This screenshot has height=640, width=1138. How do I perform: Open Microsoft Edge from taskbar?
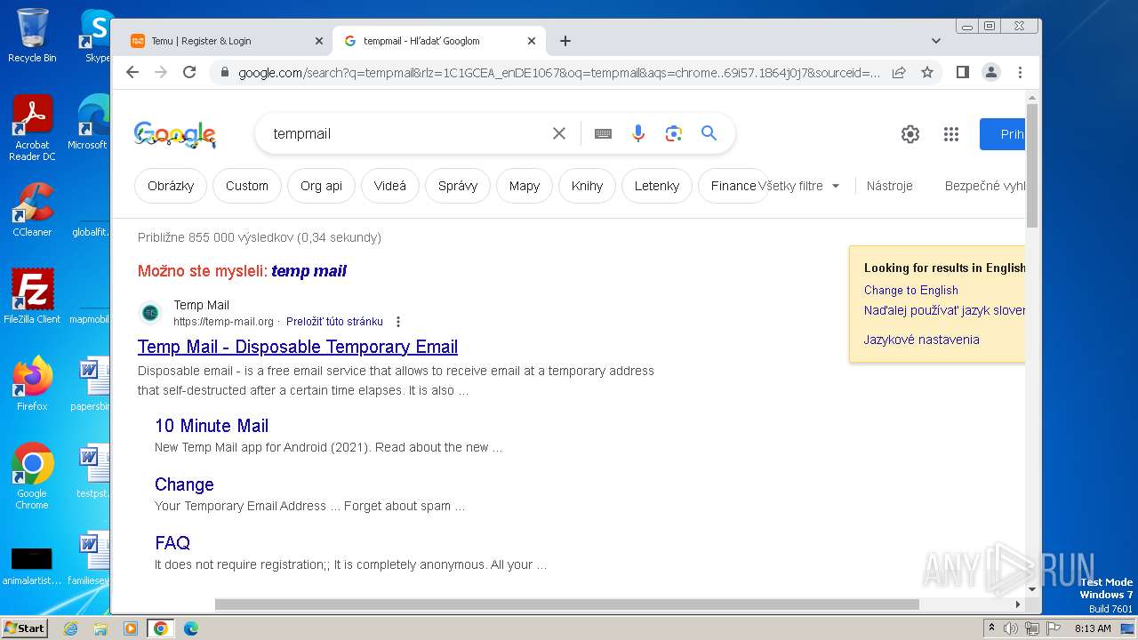(x=191, y=628)
